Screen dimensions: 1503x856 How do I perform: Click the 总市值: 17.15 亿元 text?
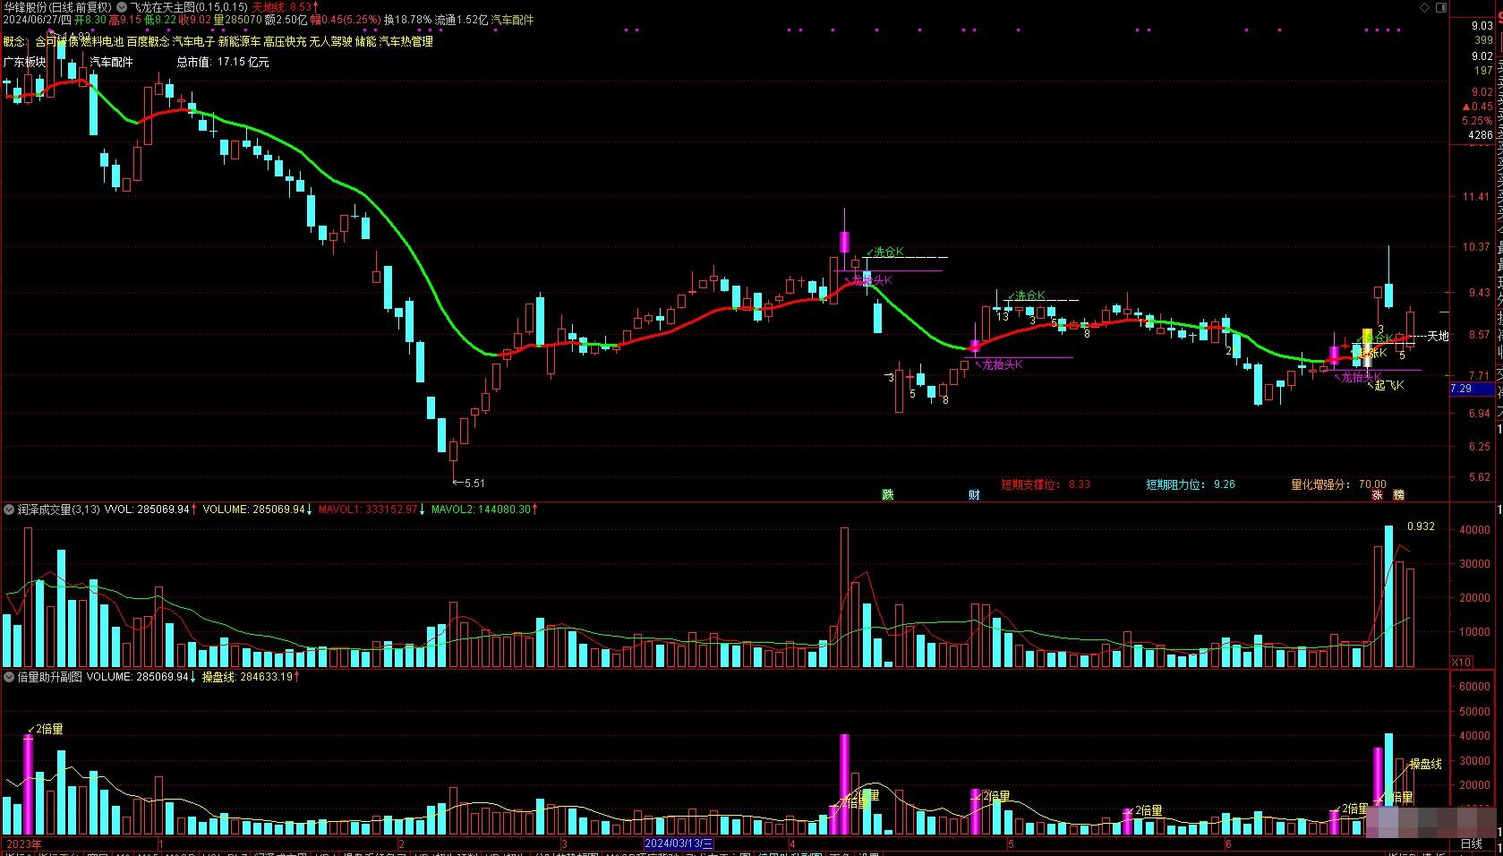(x=223, y=63)
